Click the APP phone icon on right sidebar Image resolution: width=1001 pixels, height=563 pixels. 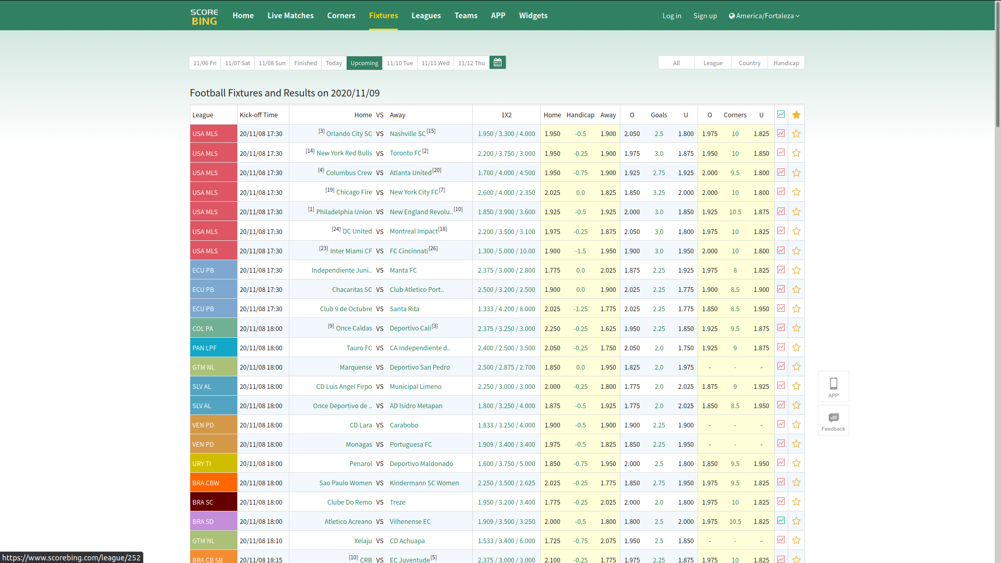(x=834, y=386)
